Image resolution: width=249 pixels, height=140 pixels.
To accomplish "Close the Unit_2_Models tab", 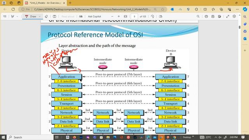I will pos(64,3).
